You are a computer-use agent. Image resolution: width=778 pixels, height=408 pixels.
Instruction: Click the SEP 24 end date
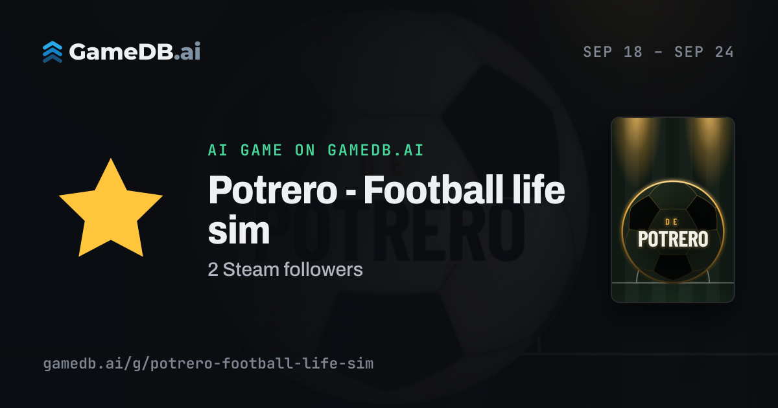tap(704, 52)
